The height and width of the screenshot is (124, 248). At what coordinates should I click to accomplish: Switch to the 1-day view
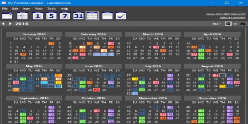[38, 16]
